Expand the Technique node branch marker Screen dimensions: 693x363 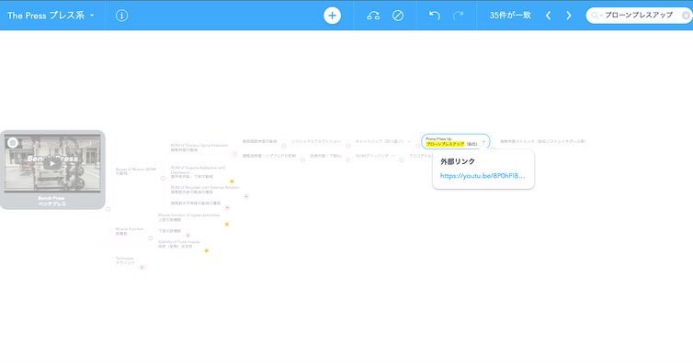click(x=142, y=268)
